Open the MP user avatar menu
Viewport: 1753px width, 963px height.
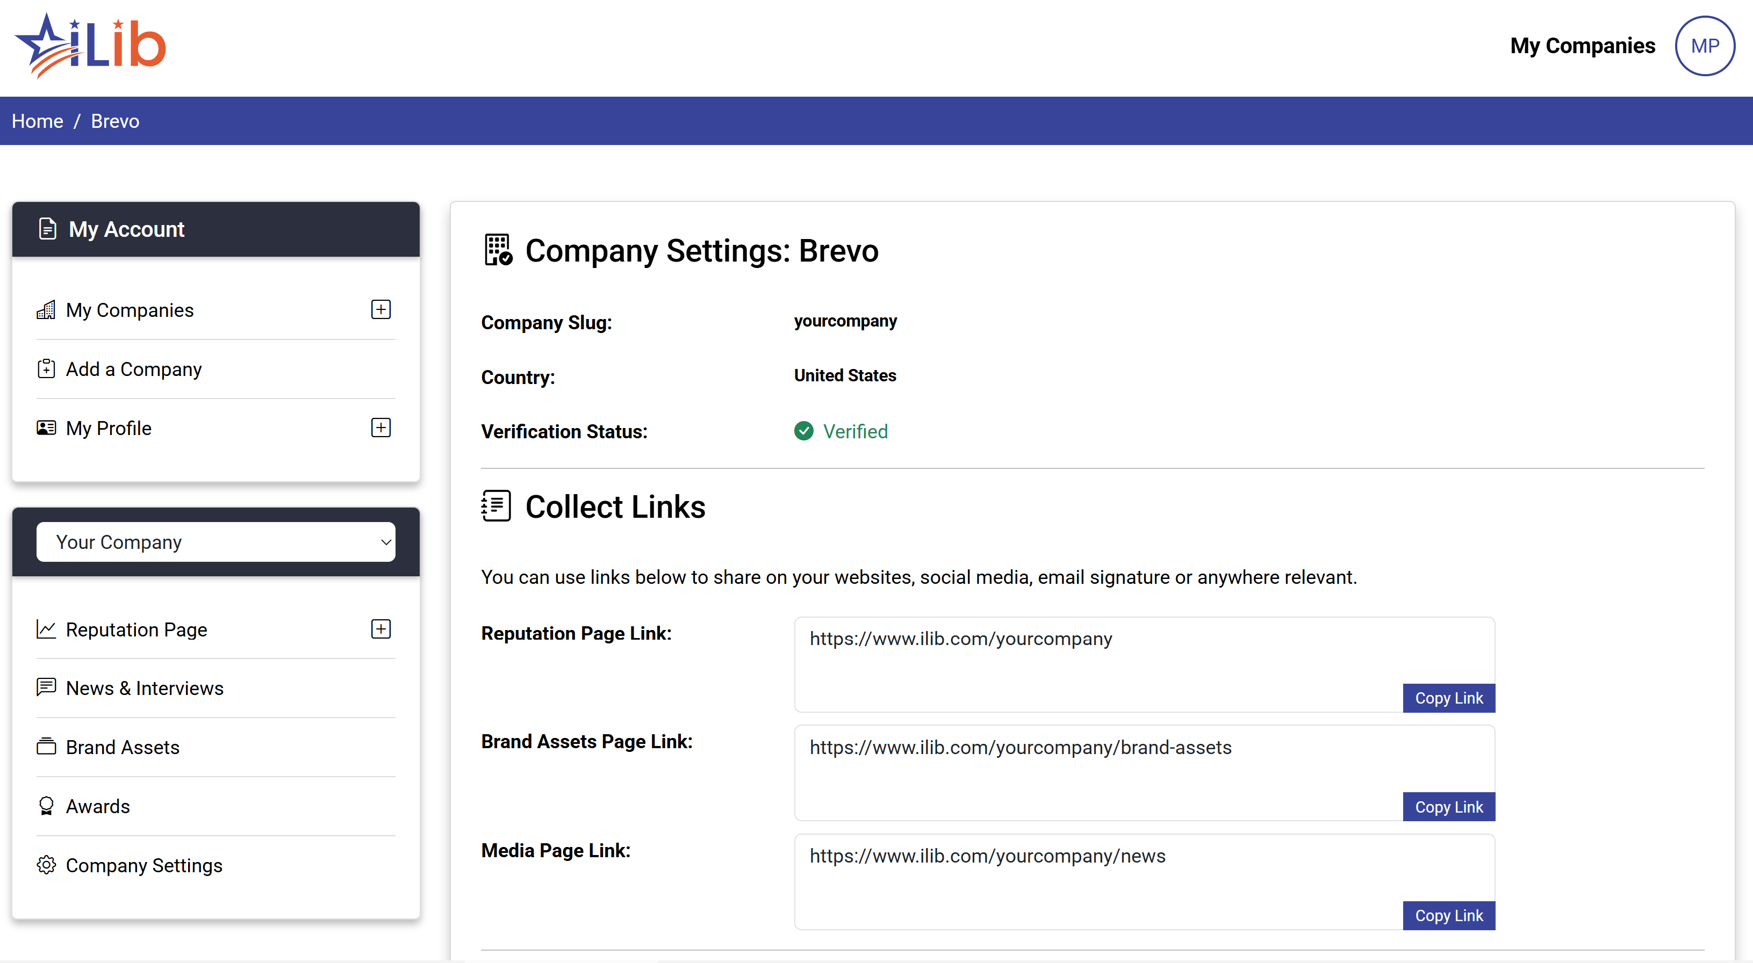click(1704, 46)
